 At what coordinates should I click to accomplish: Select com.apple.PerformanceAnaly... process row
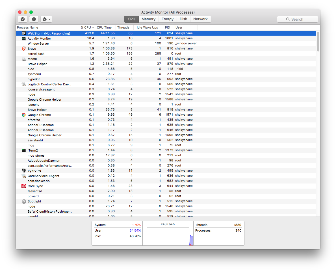coord(166,166)
